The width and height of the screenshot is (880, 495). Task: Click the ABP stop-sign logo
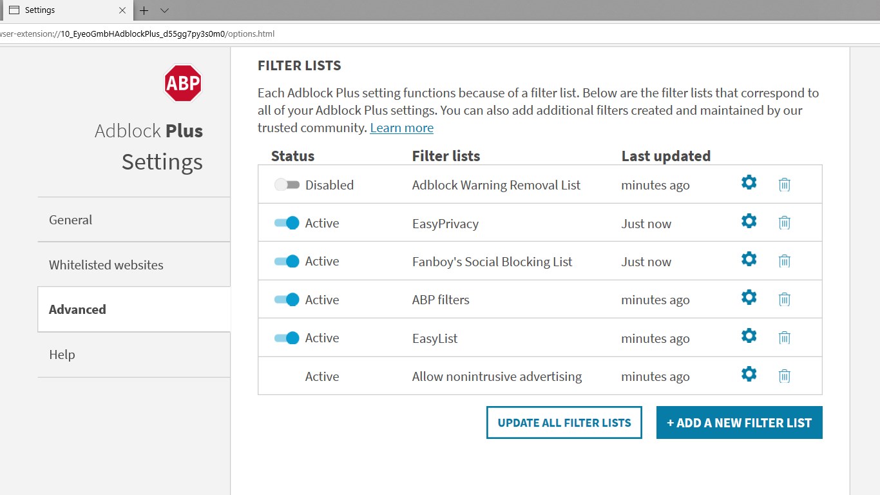click(182, 83)
